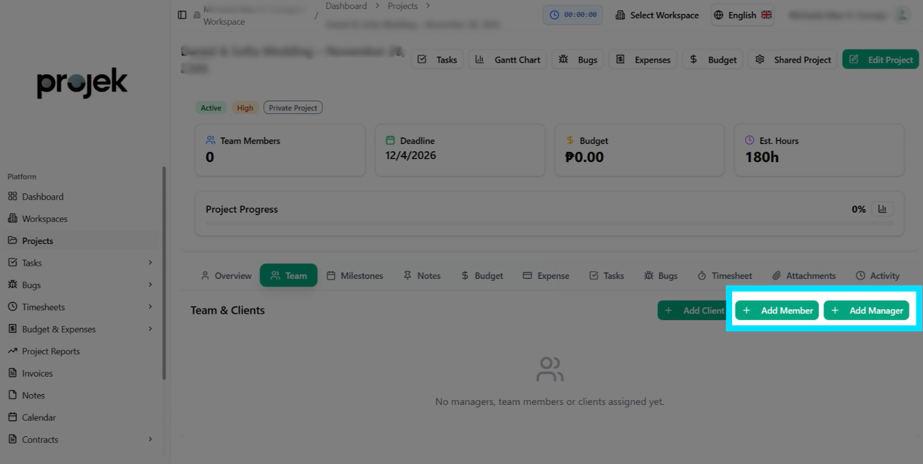This screenshot has height=464, width=923.
Task: Switch to the Timesheet tab
Action: click(725, 275)
